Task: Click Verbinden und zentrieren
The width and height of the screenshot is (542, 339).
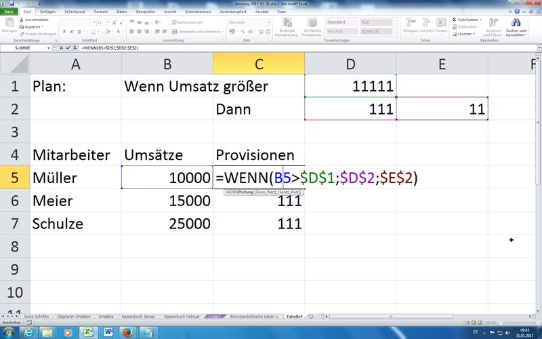Action: (x=196, y=32)
